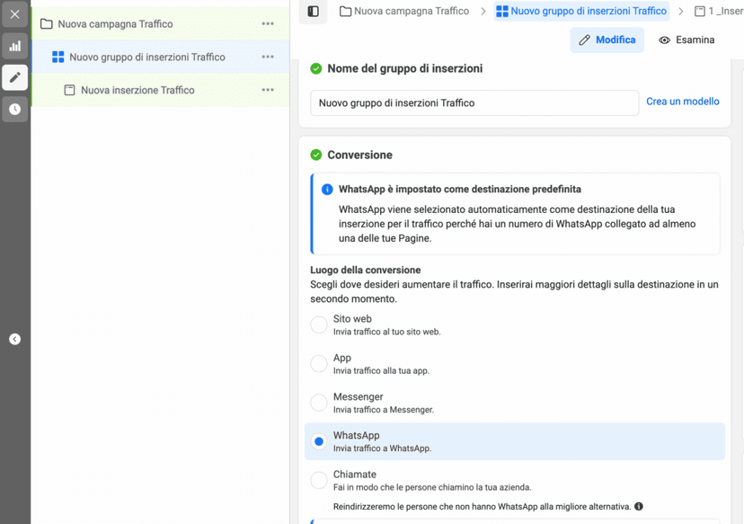Click the blue info icon in WhatsApp notice

327,190
